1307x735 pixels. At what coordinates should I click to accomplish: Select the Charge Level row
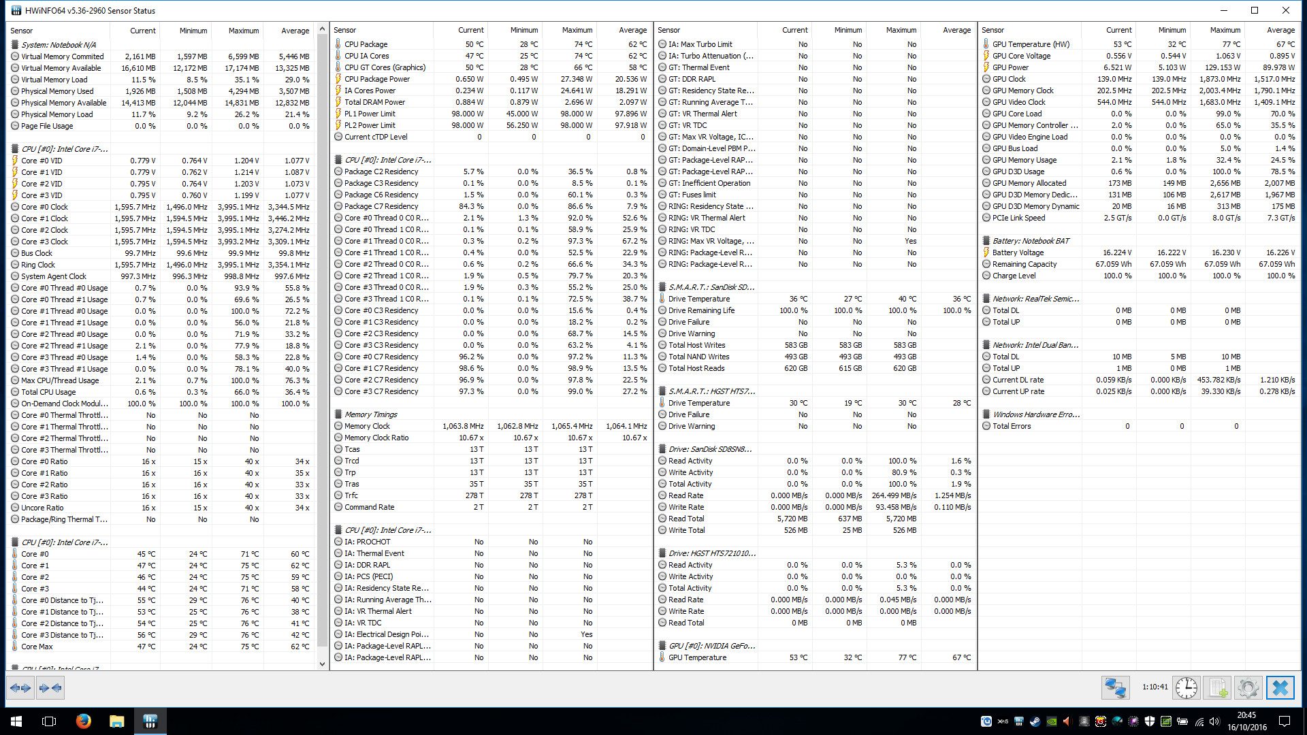pyautogui.click(x=1139, y=276)
